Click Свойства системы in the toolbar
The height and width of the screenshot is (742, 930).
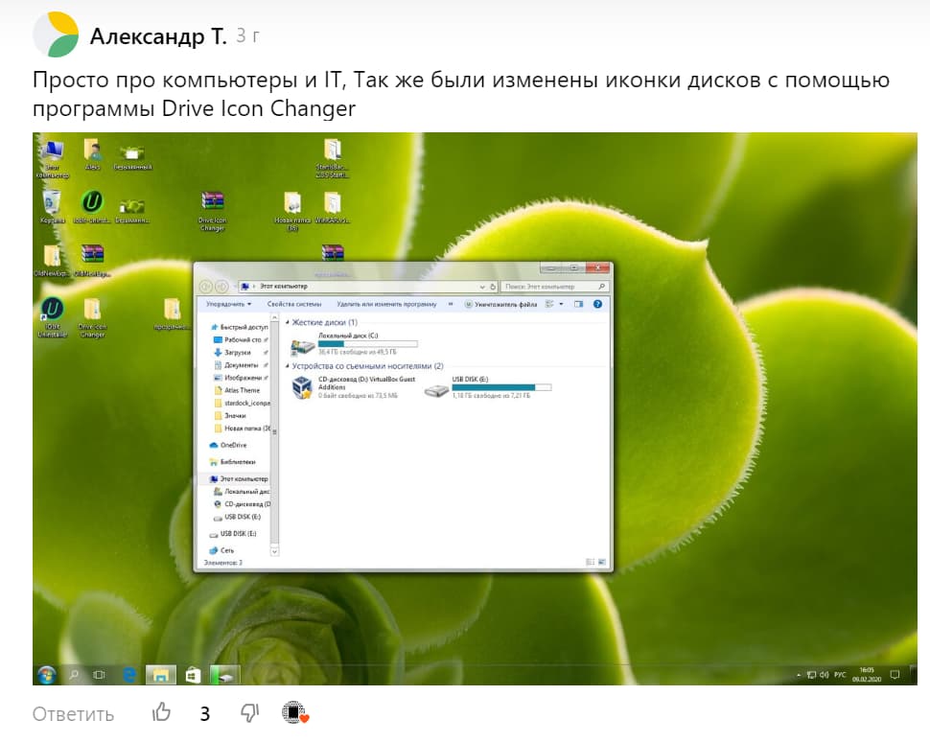coord(294,304)
